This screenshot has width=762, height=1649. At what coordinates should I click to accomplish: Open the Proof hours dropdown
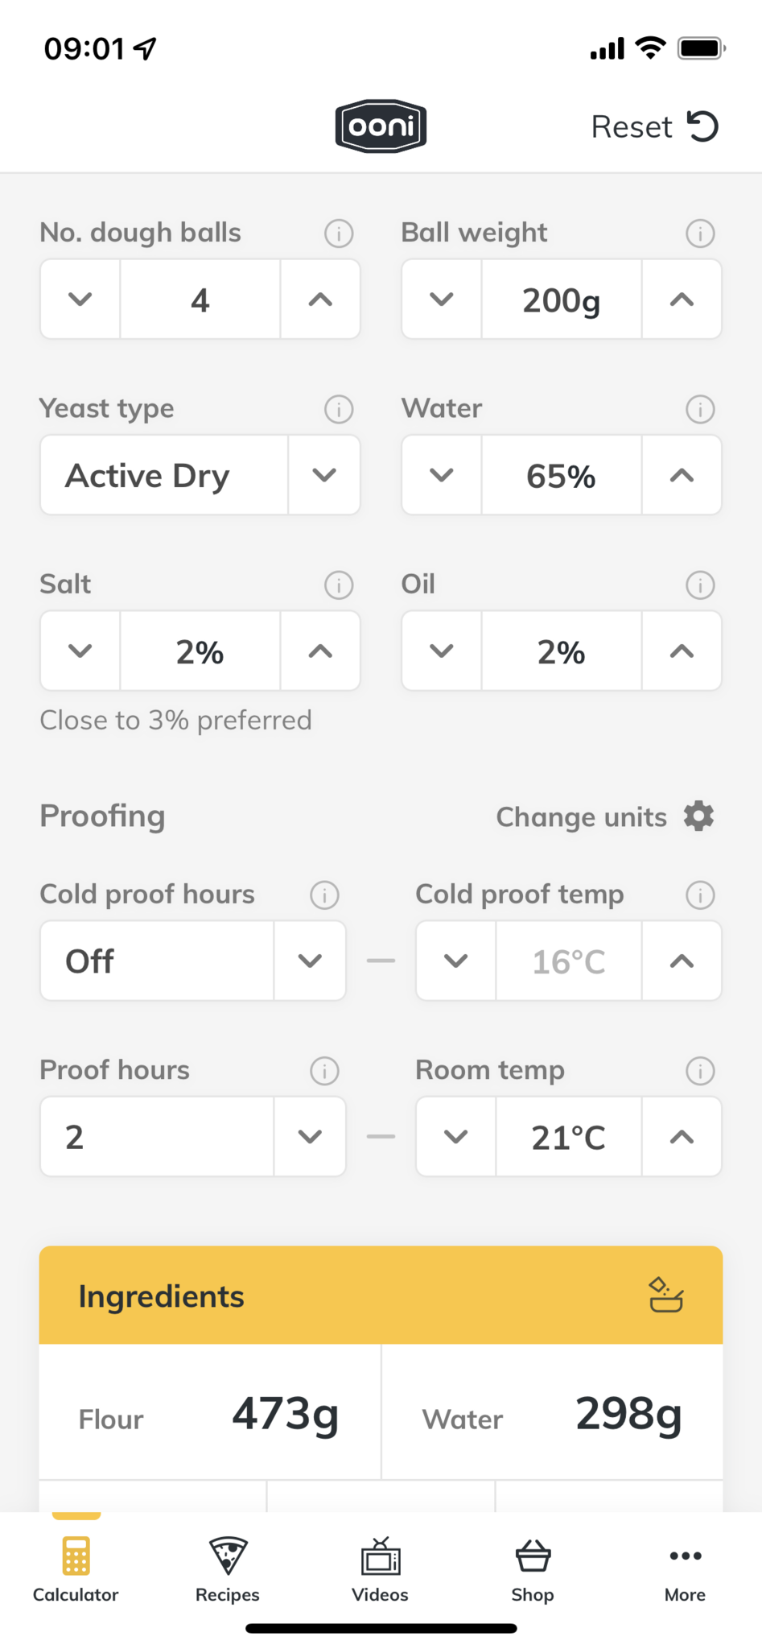310,1136
